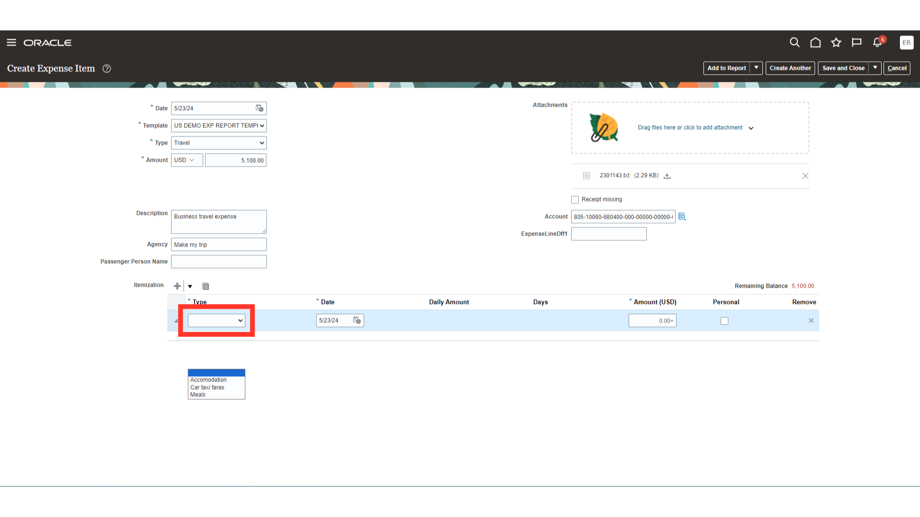Click the ExpenseLineDff1 field

609,234
